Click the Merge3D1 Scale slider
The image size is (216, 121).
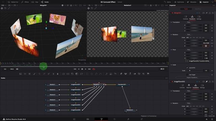pyautogui.click(x=194, y=71)
